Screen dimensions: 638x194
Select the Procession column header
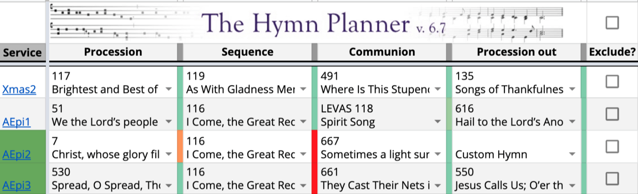(x=112, y=52)
